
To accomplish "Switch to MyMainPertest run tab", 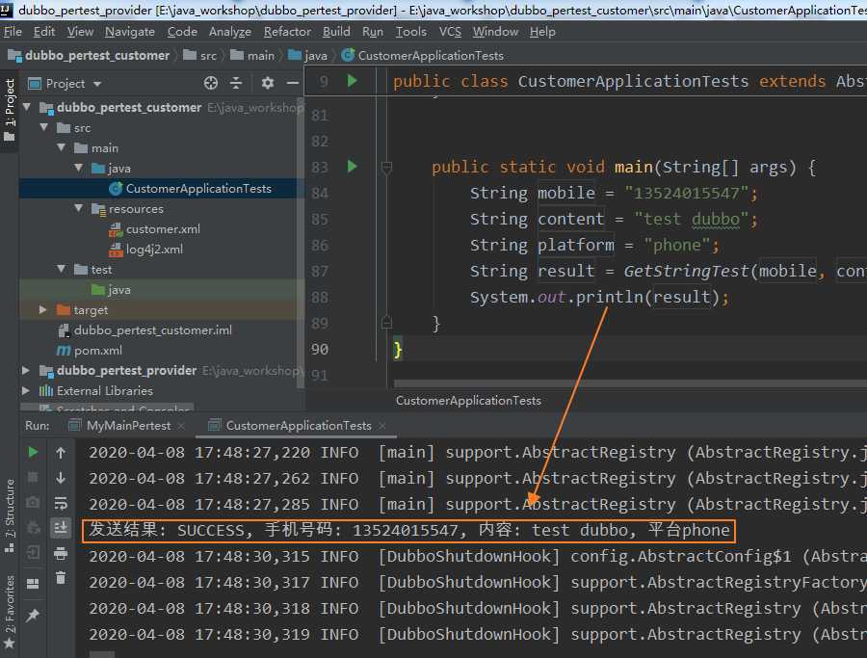I will click(x=128, y=425).
